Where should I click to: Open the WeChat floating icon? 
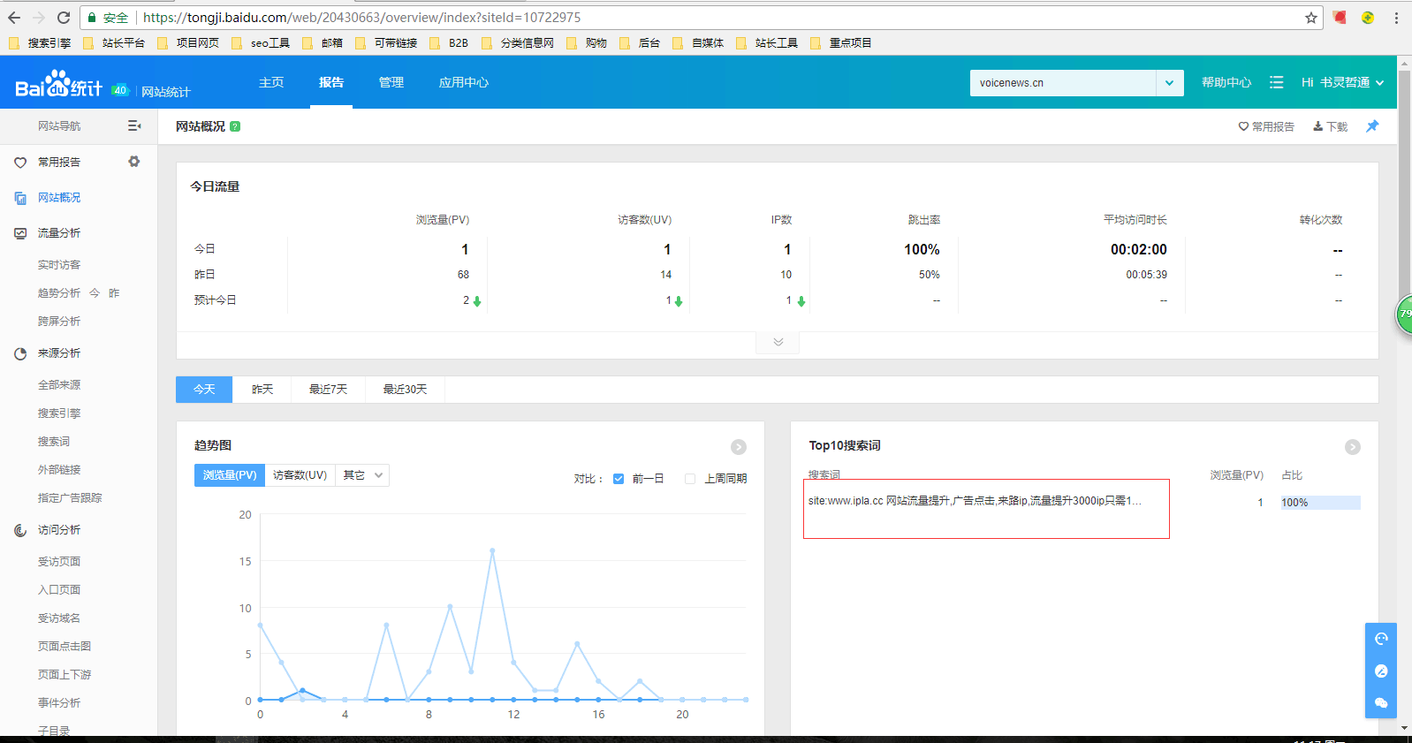click(1381, 703)
